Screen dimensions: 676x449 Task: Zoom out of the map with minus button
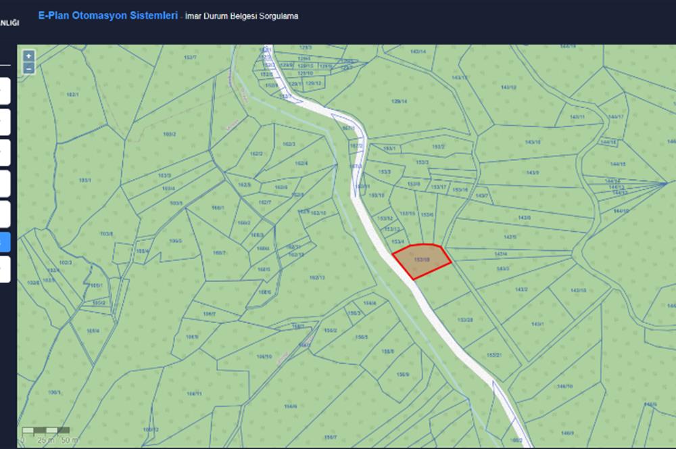[x=28, y=68]
